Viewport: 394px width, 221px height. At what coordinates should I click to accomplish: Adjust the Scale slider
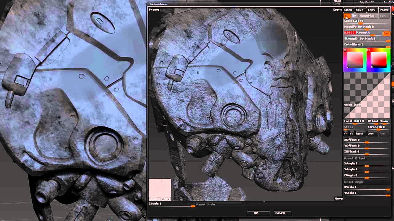pyautogui.click(x=367, y=21)
